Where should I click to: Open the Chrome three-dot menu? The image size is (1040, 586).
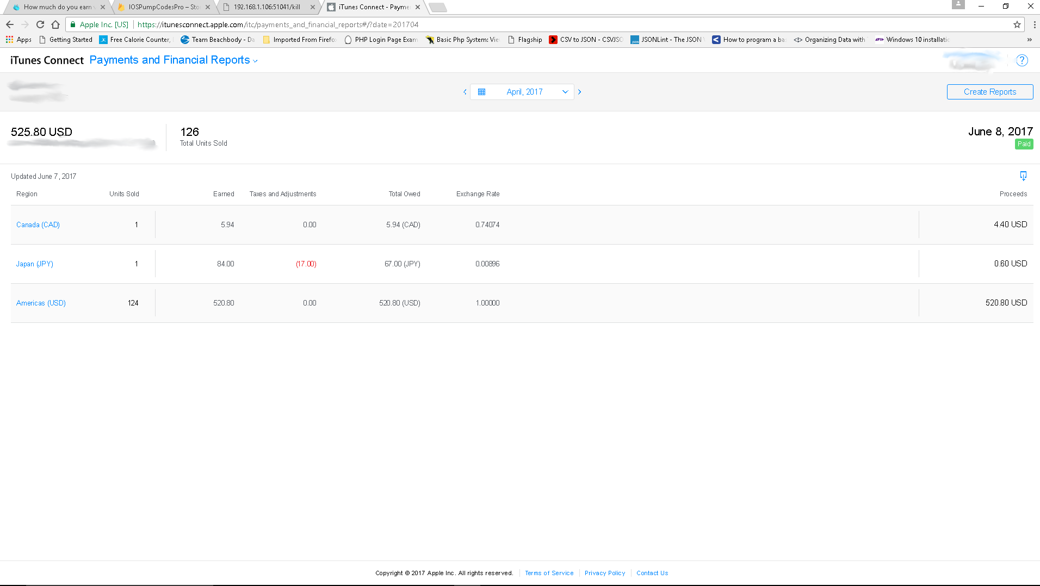point(1034,24)
